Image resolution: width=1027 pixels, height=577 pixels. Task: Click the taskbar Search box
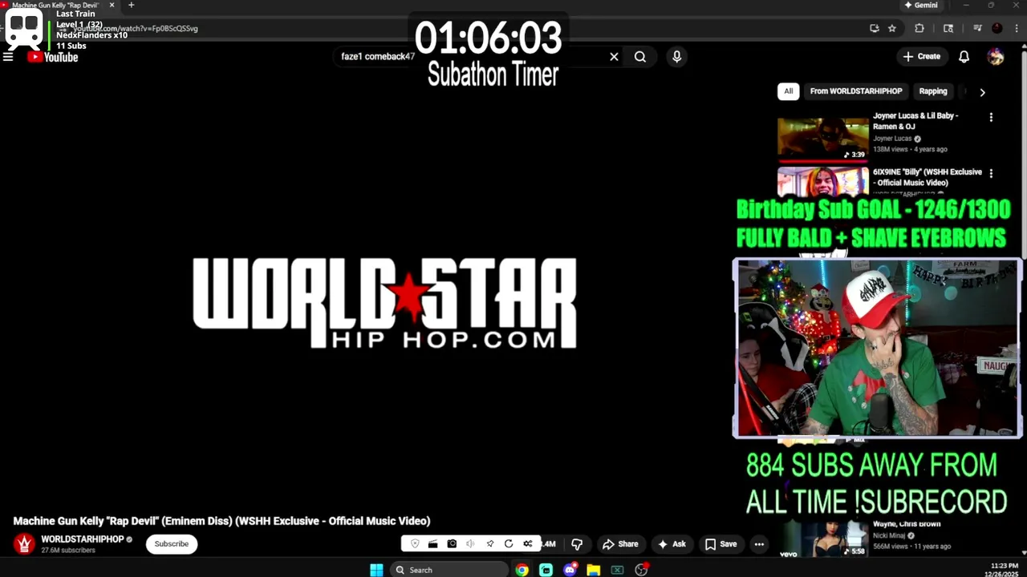point(449,570)
